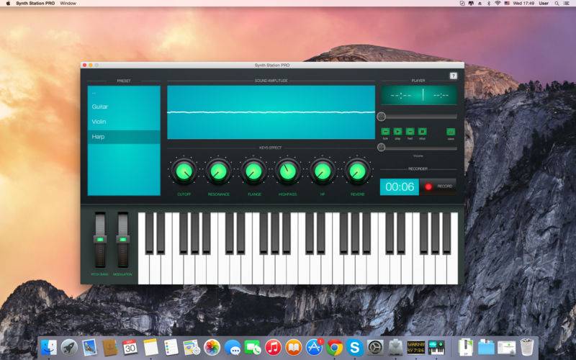Screen dimensions: 576x360
Task: Click the leftmost black piano key
Action: pos(149,233)
